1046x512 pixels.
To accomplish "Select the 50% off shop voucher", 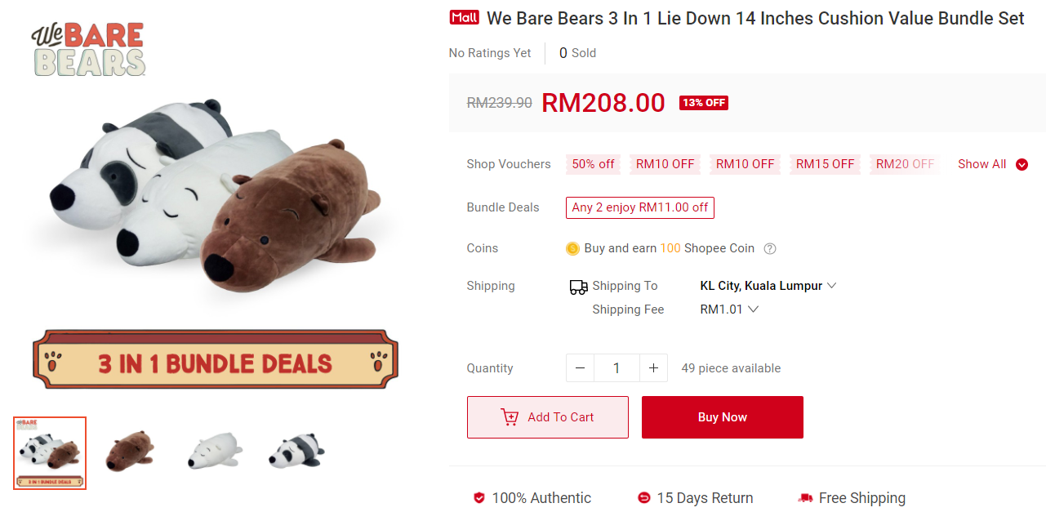I will 593,164.
